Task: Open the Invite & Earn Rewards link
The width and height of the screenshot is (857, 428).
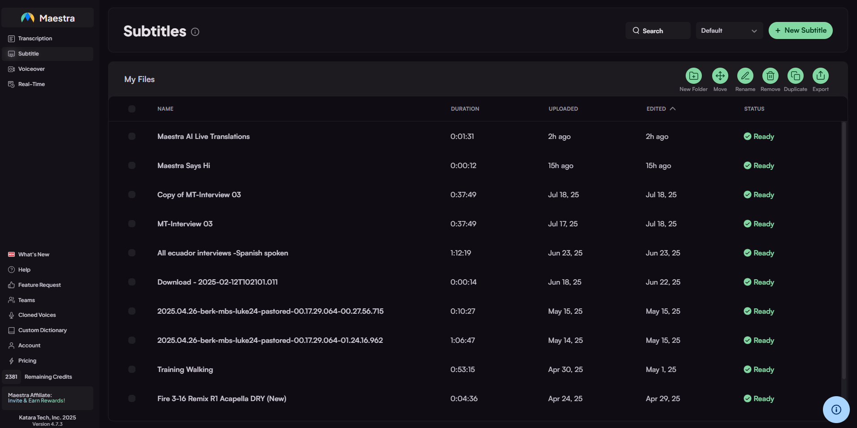Action: click(36, 401)
